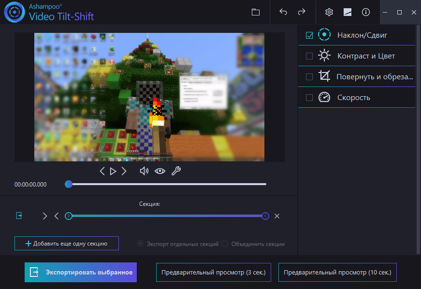This screenshot has height=289, width=421.
Task: Open settings via gear icon
Action: coord(329,12)
